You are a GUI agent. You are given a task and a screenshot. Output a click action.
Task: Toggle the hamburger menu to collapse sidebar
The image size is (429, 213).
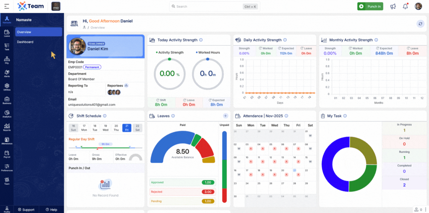7,6
